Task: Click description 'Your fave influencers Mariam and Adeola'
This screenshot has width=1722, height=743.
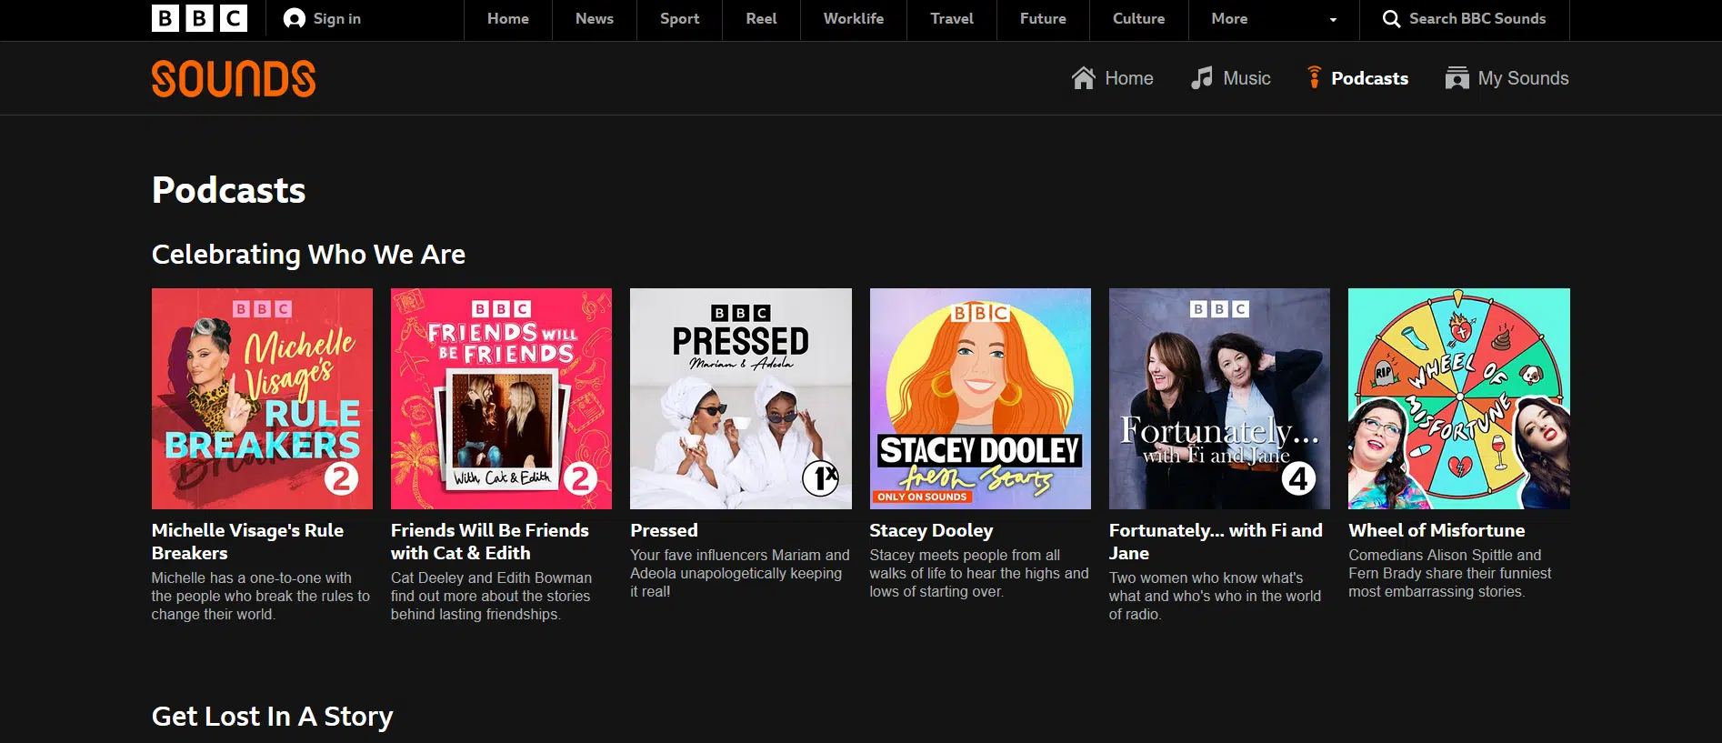Action: click(740, 573)
